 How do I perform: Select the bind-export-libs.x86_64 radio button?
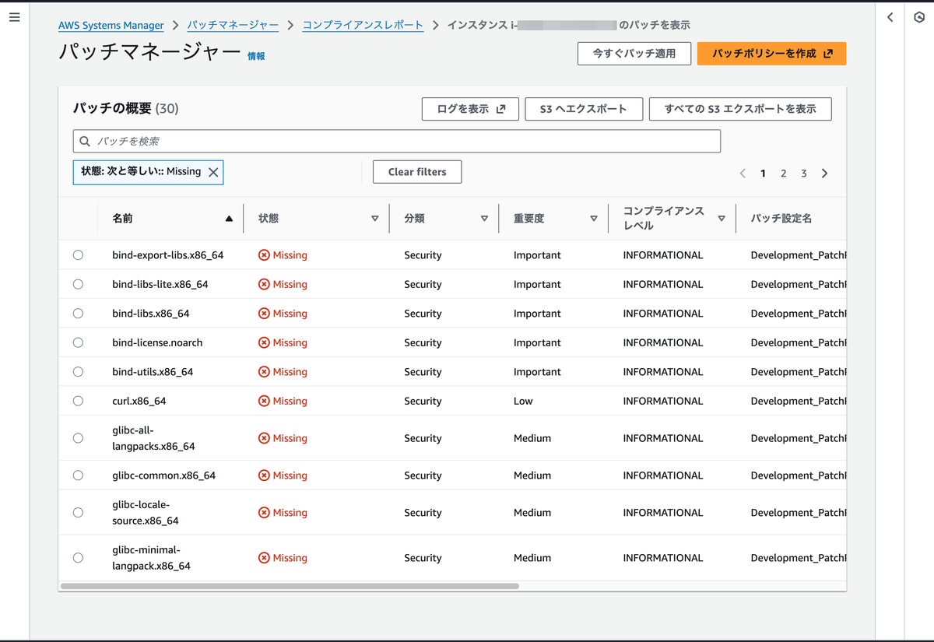(78, 255)
